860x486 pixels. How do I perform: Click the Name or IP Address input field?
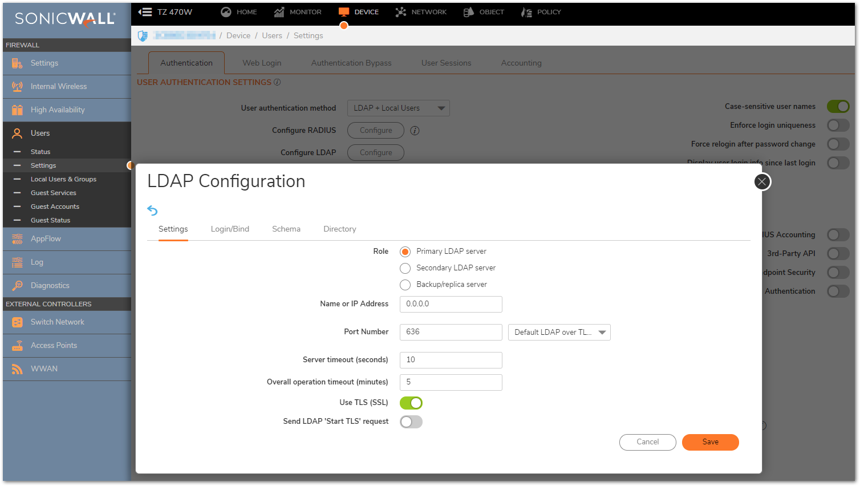coord(451,304)
